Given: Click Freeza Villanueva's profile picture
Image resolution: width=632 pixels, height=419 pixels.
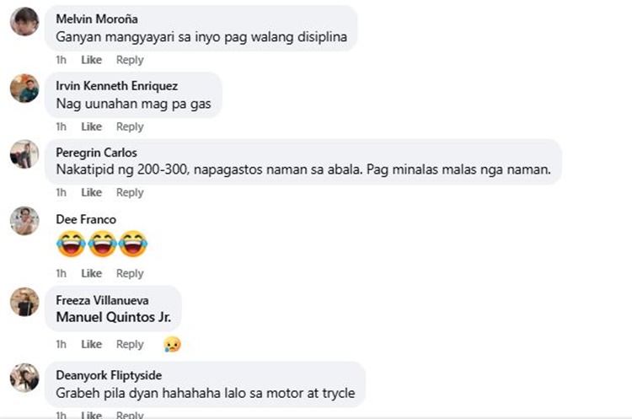Looking at the screenshot, I should tap(24, 302).
